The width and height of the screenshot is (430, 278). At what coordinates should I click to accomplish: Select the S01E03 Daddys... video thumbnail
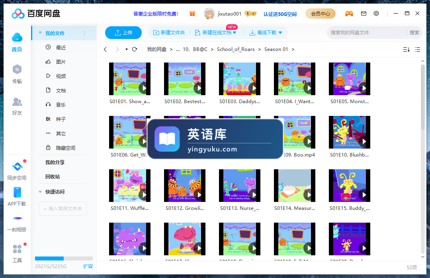tap(240, 79)
